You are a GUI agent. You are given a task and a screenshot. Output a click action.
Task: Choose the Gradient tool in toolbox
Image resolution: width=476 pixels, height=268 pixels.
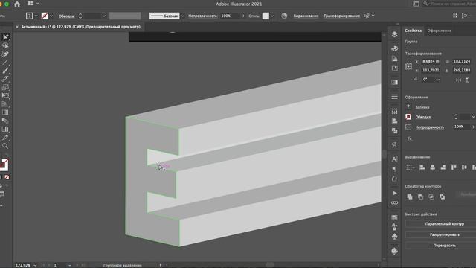point(5,112)
